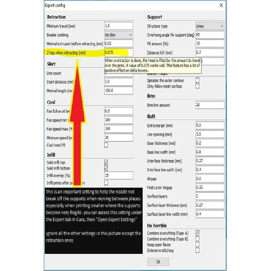
Task: Edit Skirt Start distance field
Action: (119, 82)
